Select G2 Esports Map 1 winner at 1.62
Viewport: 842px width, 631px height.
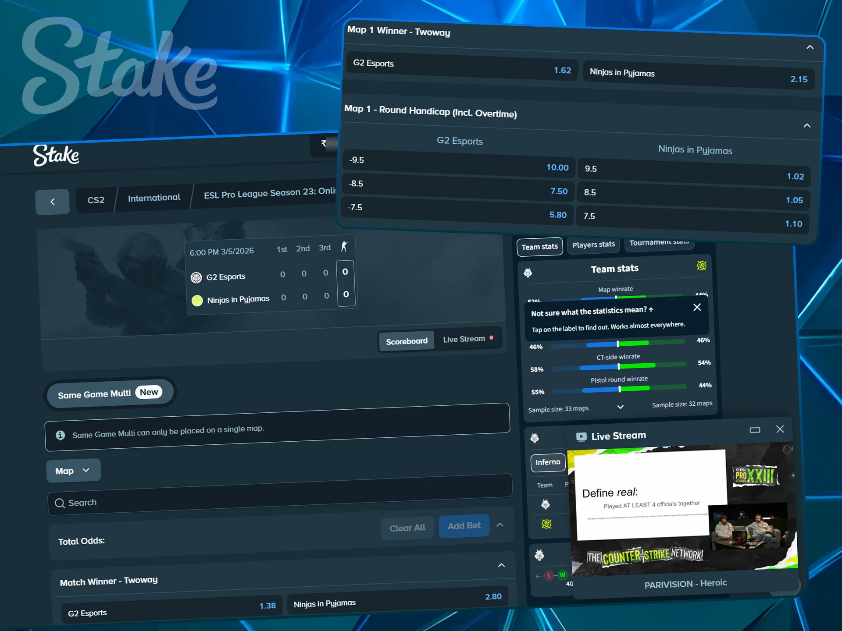(462, 67)
